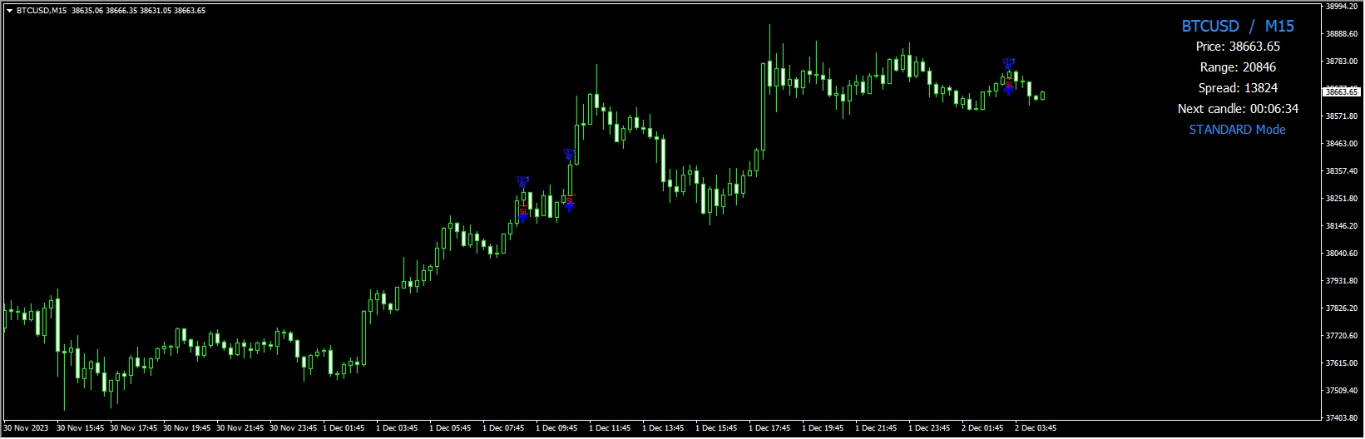
Task: Click the 30 Nov 15:45 time label
Action: click(81, 429)
